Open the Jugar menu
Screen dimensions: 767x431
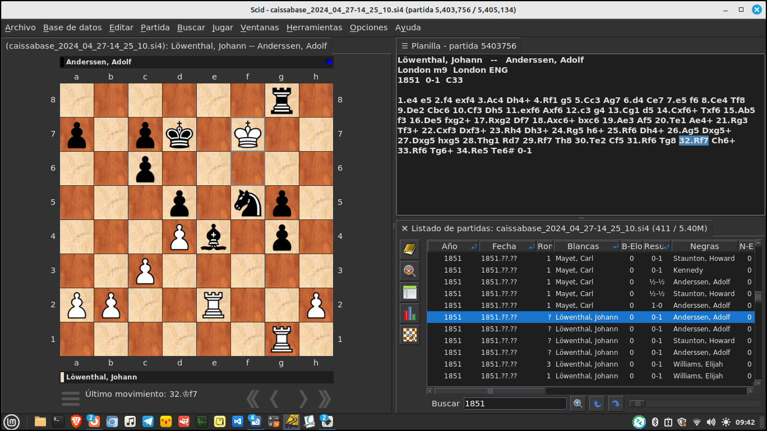pyautogui.click(x=223, y=27)
